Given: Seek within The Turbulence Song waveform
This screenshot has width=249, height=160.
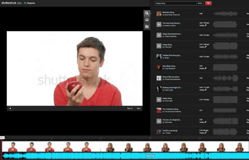Looking at the screenshot, I should [x=225, y=110].
